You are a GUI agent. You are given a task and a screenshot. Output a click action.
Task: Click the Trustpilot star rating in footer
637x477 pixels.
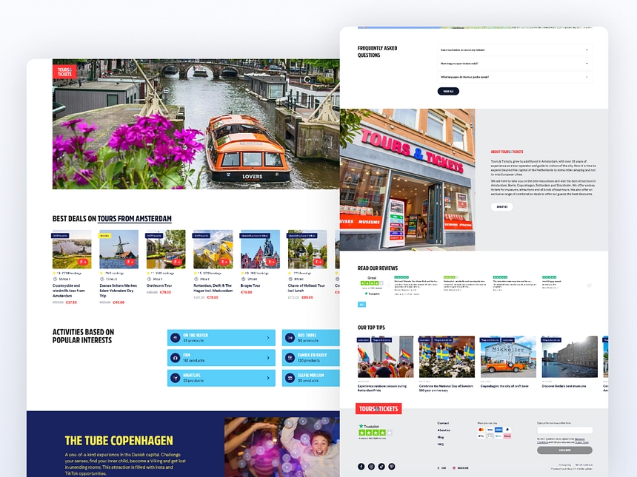point(370,433)
